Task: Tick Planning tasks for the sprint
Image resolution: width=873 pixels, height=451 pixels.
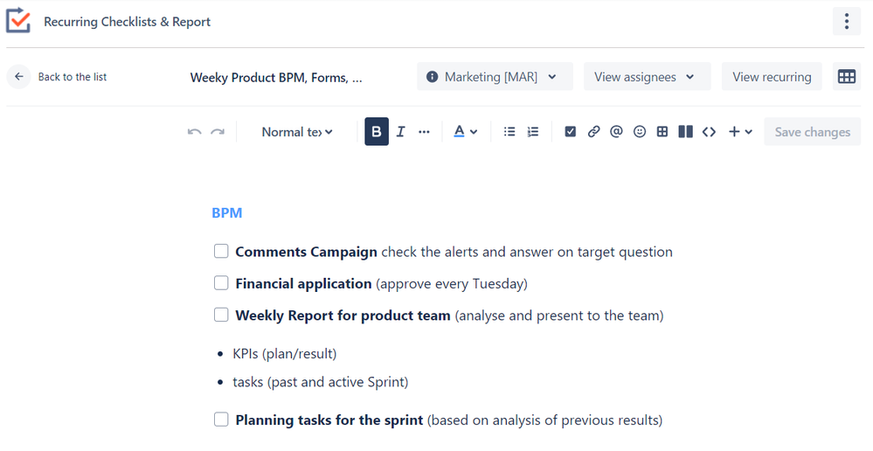Action: click(221, 420)
